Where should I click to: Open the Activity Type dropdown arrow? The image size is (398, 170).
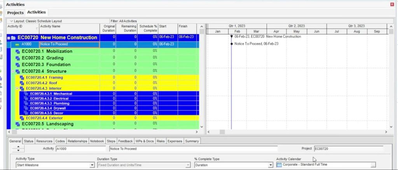click(92, 165)
